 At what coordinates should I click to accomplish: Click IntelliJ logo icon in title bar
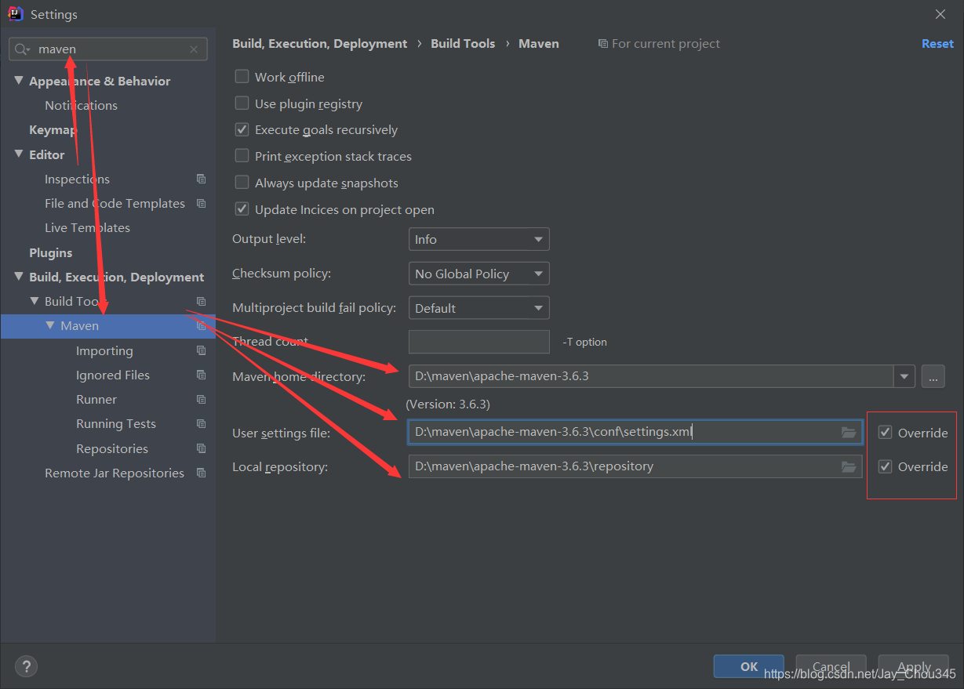pyautogui.click(x=14, y=14)
